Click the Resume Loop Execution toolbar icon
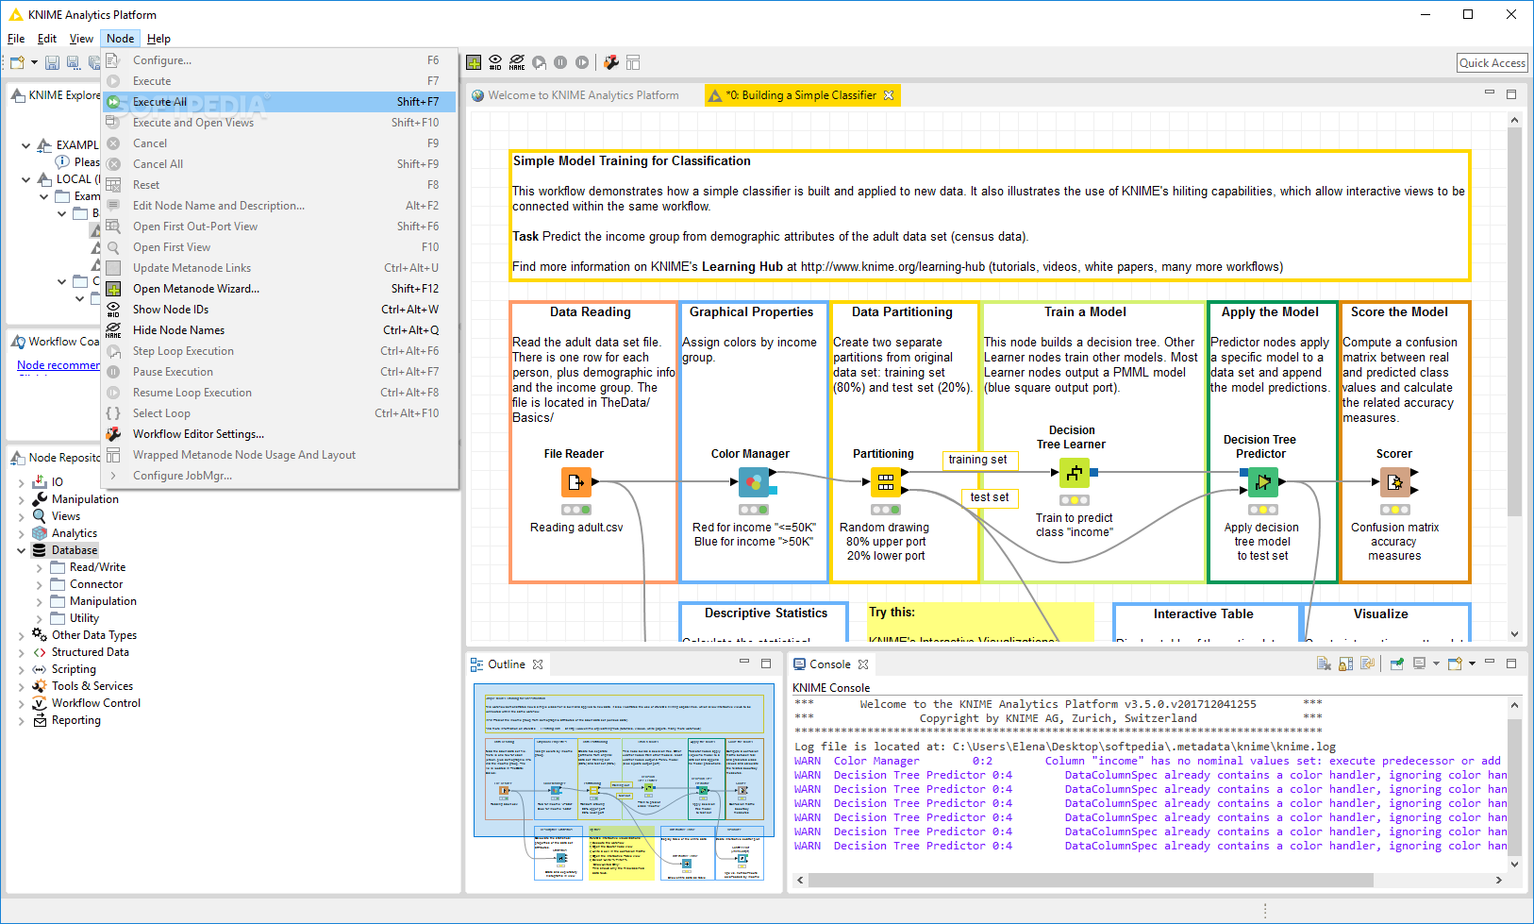Screen dimensions: 1534x924 pyautogui.click(x=582, y=62)
